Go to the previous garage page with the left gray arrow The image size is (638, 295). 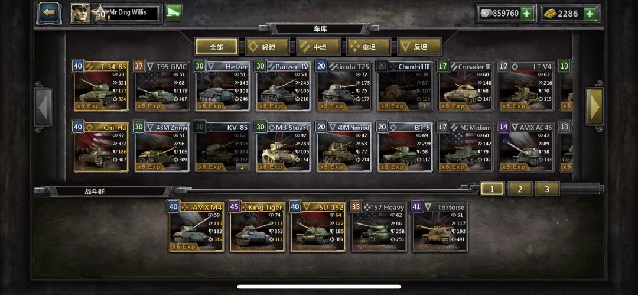click(x=43, y=107)
